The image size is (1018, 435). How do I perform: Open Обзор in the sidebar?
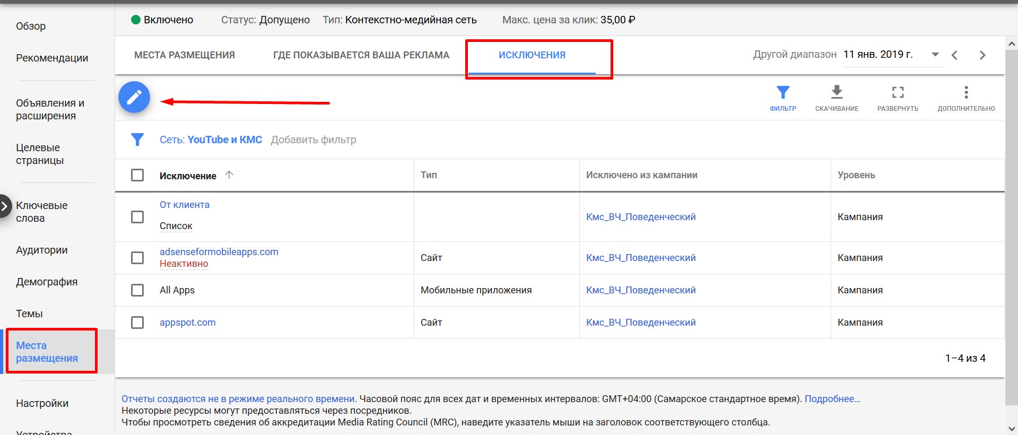click(x=31, y=26)
